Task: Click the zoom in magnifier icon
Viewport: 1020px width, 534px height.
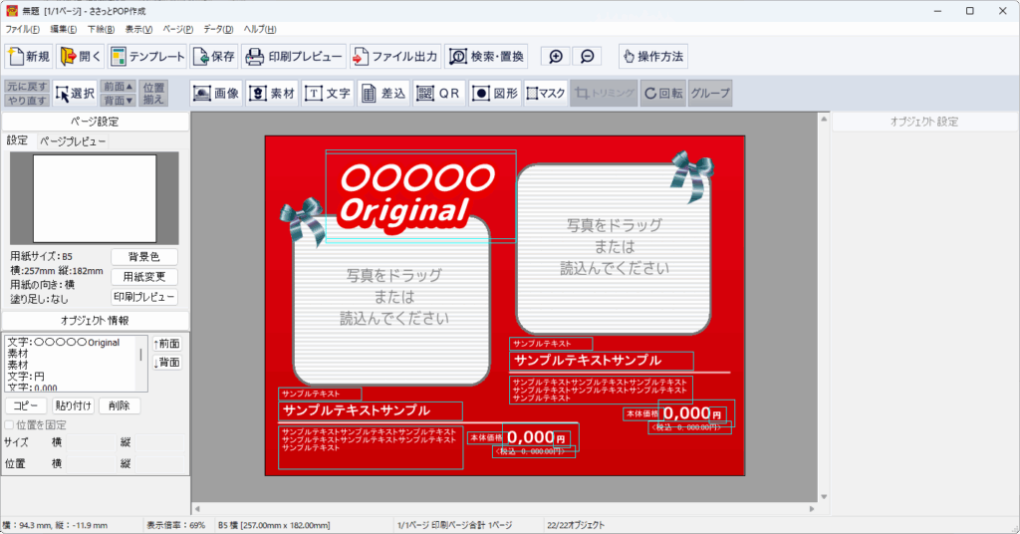Action: [x=556, y=57]
